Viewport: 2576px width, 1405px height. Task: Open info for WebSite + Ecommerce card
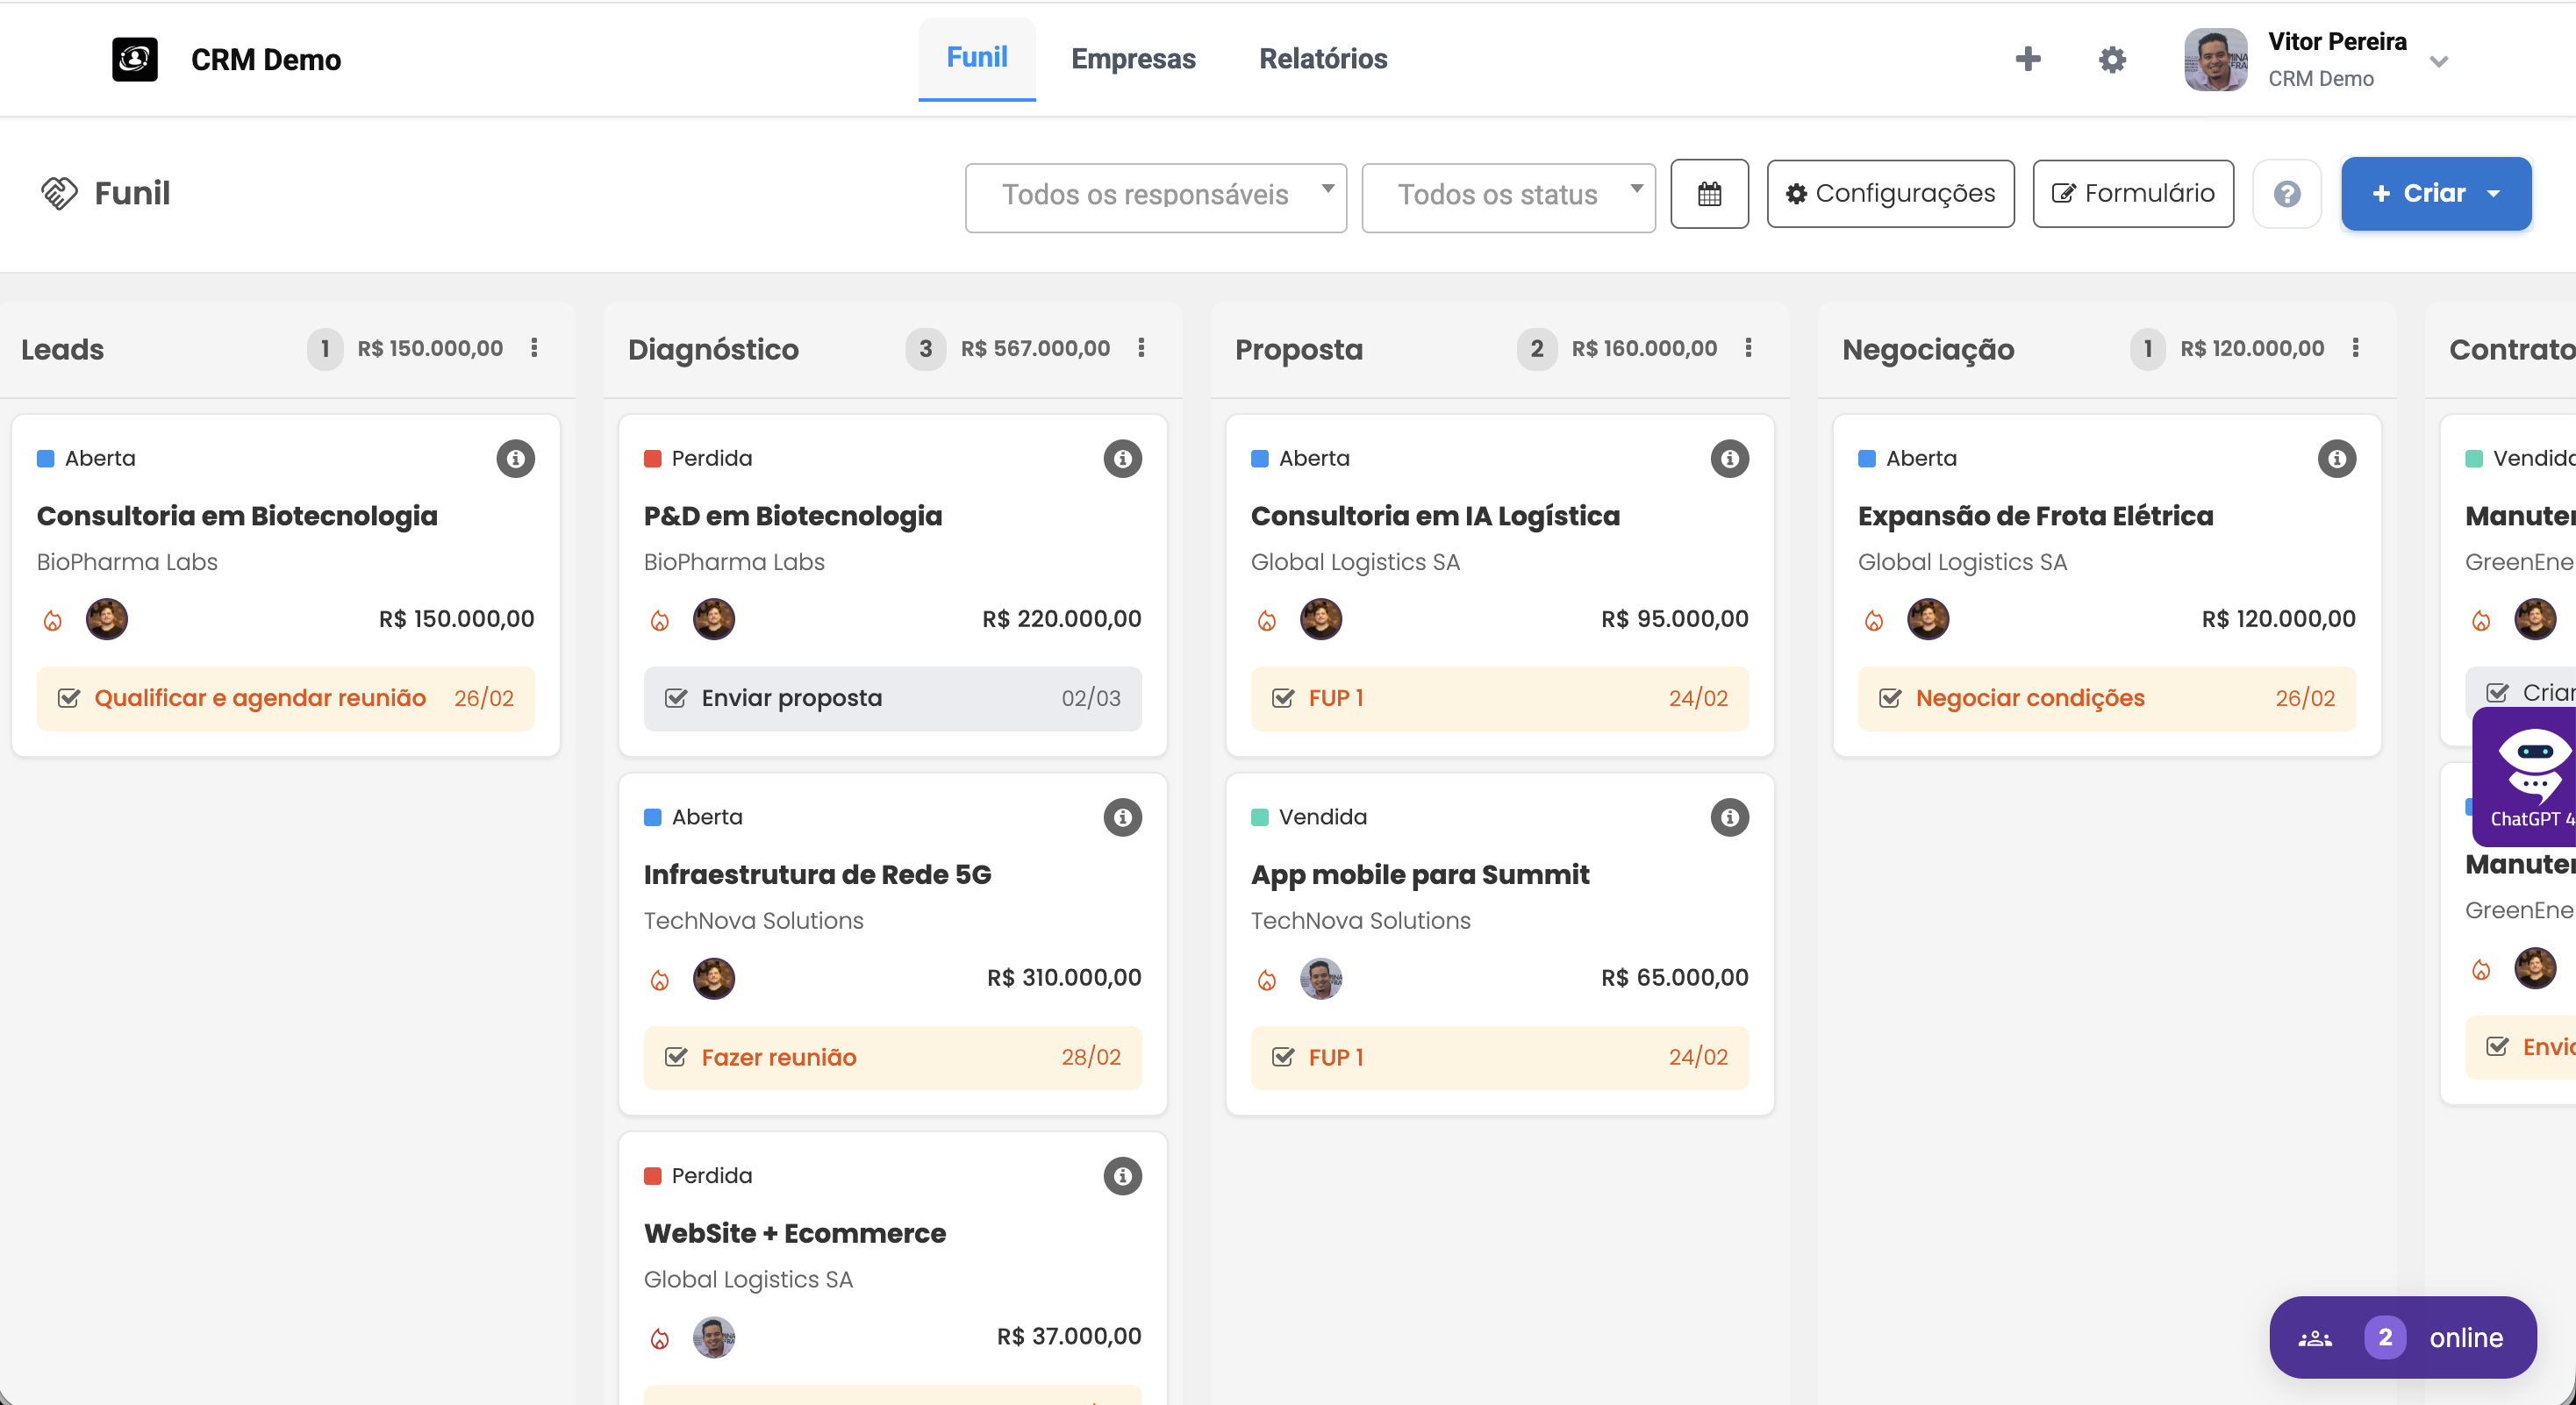click(x=1123, y=1176)
